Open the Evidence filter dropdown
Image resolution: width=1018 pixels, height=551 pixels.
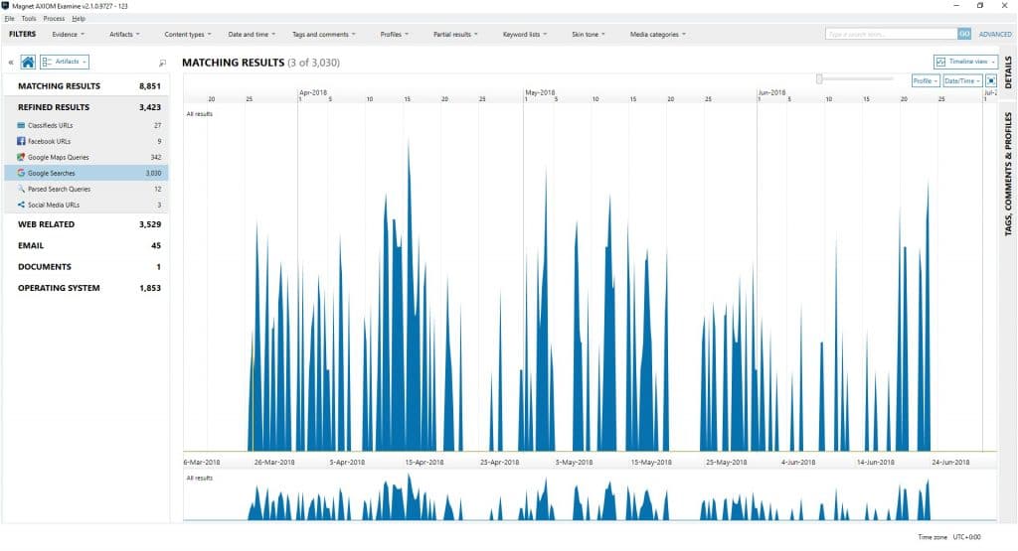[x=69, y=35]
